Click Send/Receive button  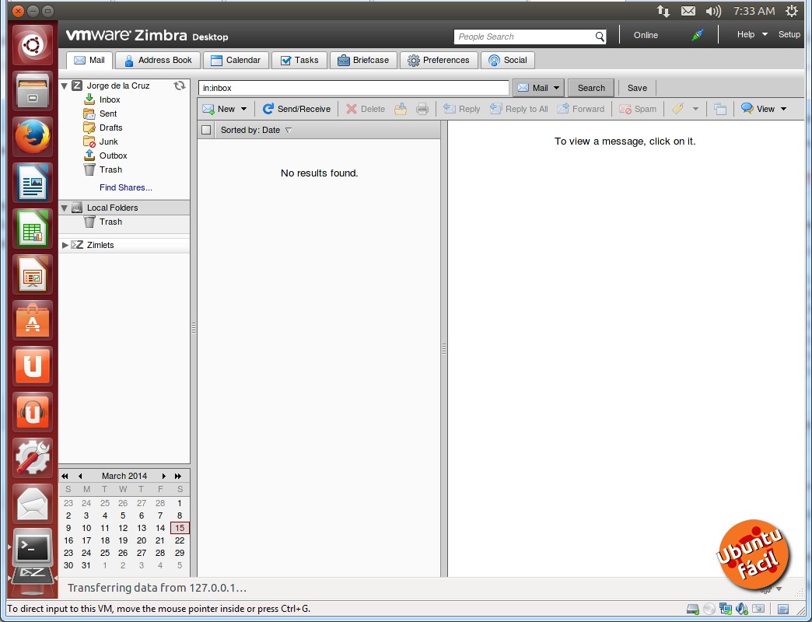point(297,109)
